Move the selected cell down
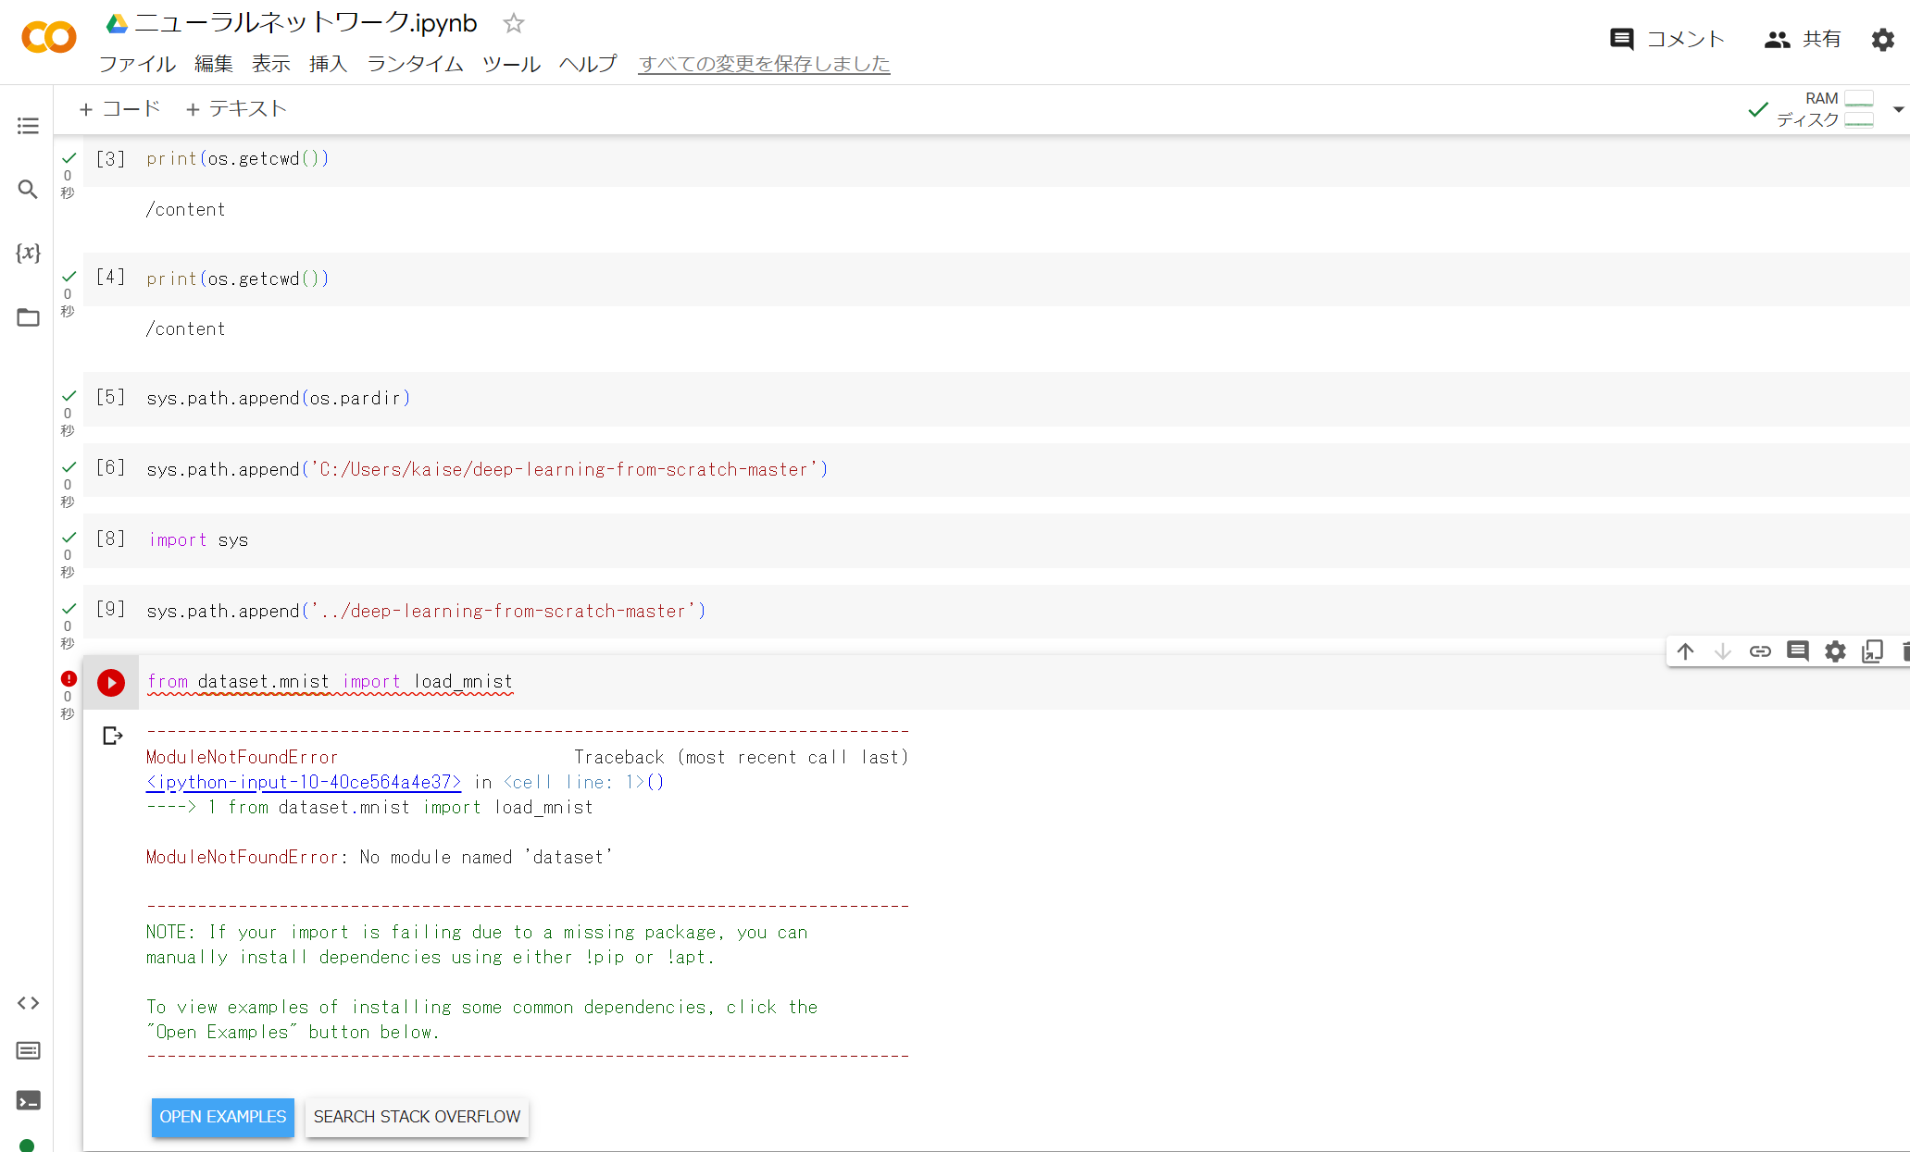The width and height of the screenshot is (1910, 1152). (x=1722, y=651)
